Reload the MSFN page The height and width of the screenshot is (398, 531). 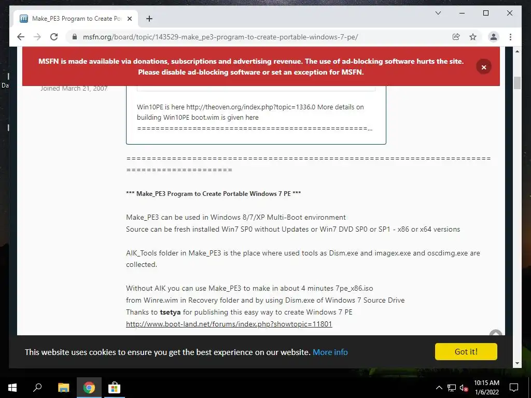pyautogui.click(x=54, y=37)
